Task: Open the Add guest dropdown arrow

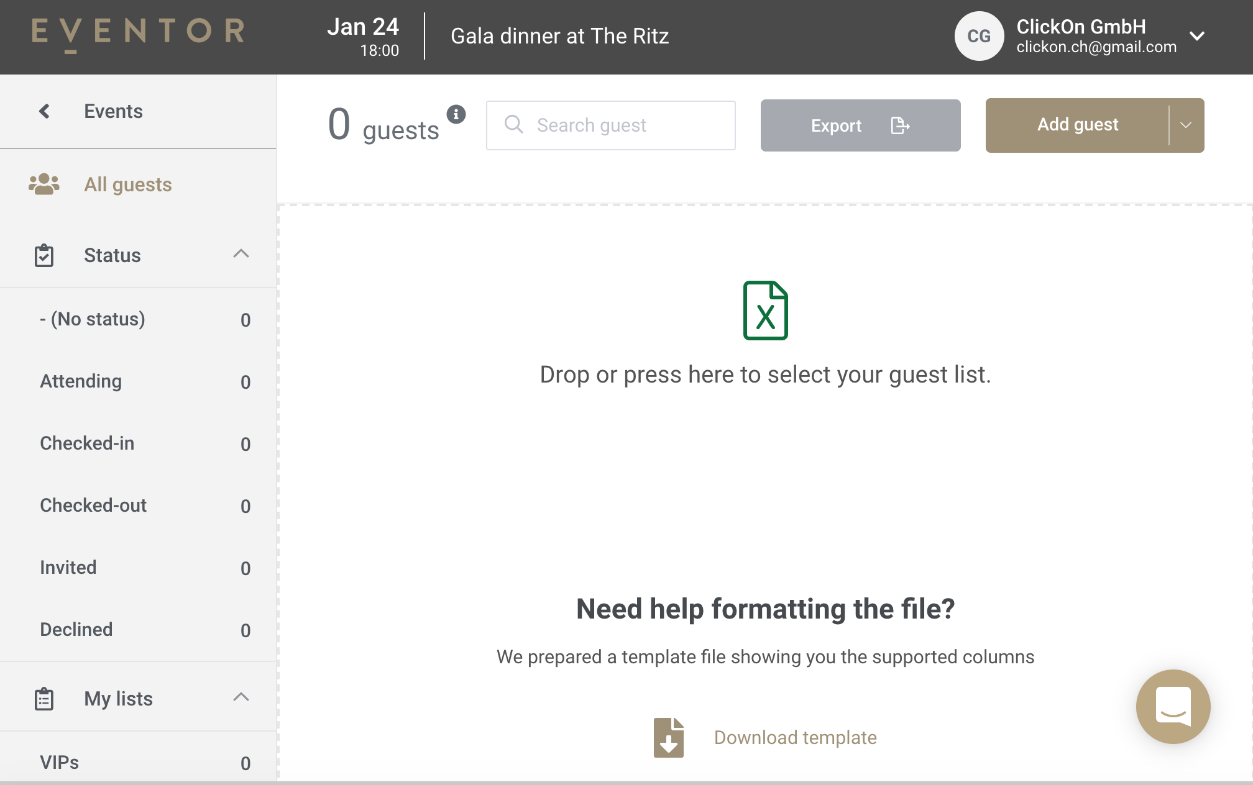Action: pyautogui.click(x=1186, y=125)
